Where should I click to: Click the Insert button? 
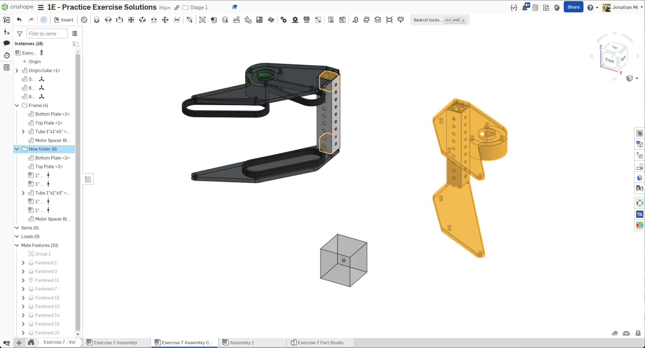[64, 20]
